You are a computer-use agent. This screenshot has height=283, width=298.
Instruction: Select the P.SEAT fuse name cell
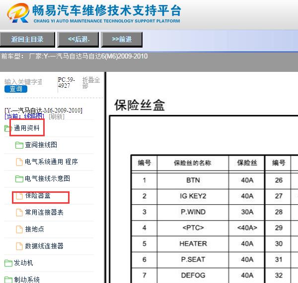coord(193,260)
